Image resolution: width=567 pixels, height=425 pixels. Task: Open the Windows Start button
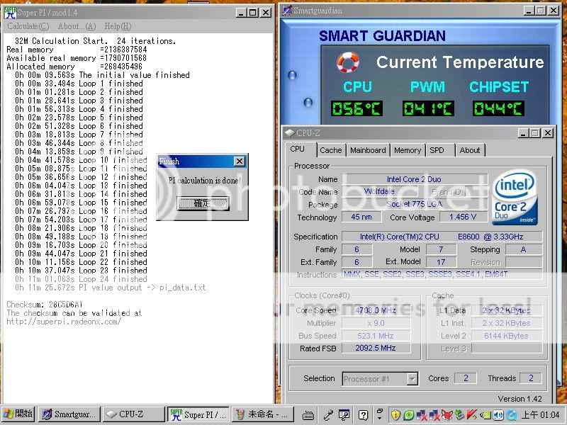[18, 414]
